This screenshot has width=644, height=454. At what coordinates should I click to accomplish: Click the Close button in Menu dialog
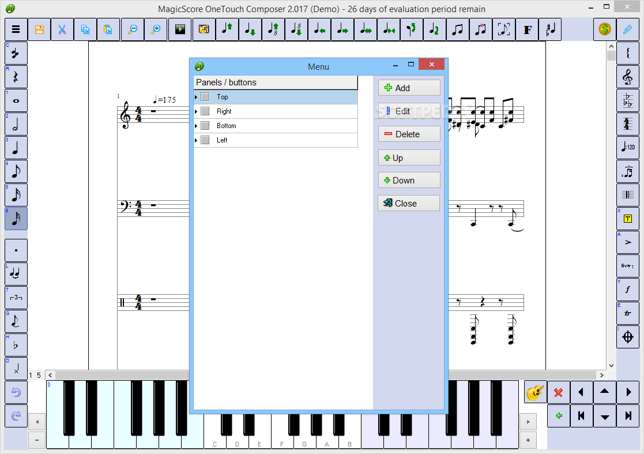pos(409,204)
